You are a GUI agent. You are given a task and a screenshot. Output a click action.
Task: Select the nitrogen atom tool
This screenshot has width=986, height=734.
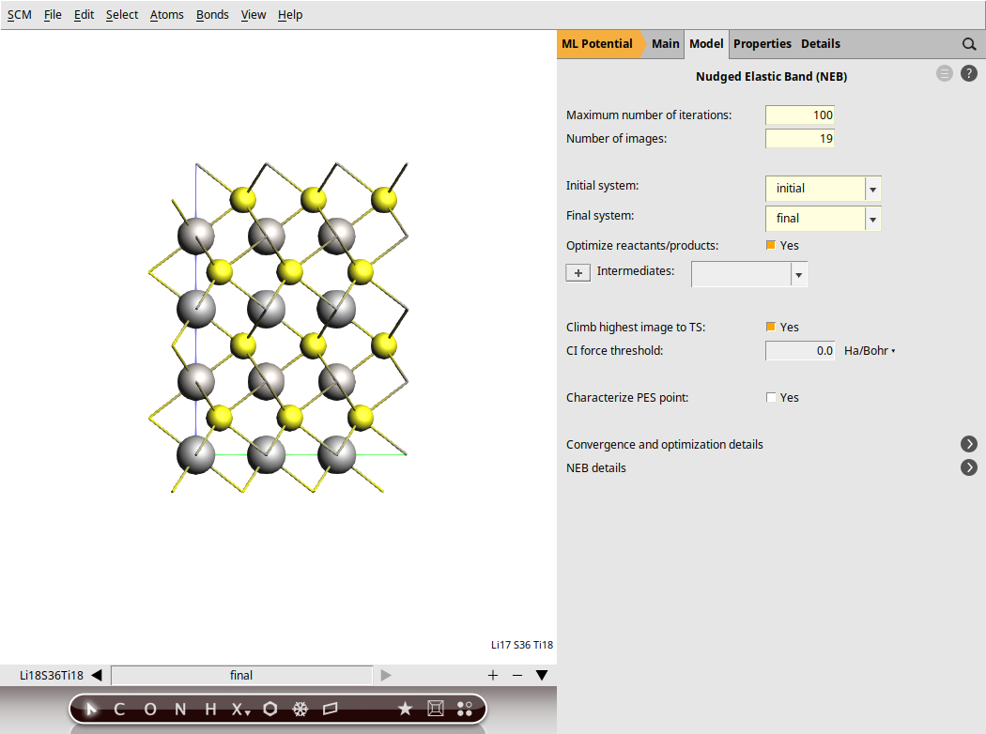(x=179, y=709)
